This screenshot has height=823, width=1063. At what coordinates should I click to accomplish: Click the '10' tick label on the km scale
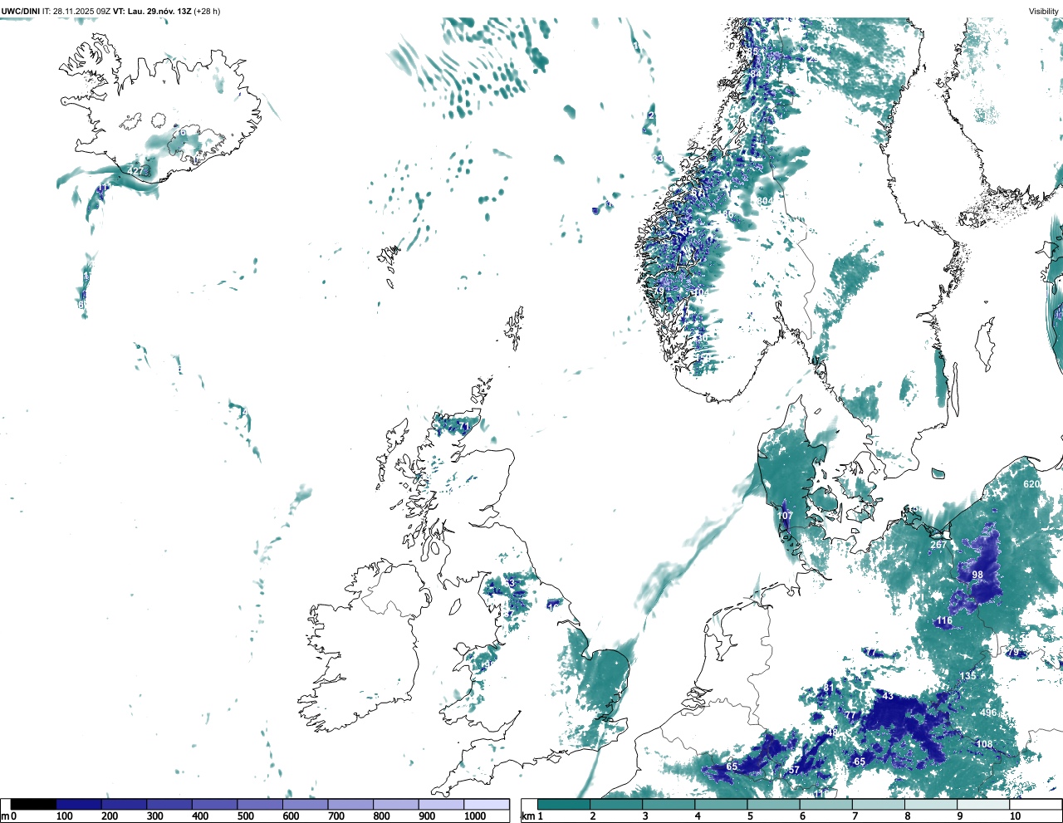[x=1015, y=816]
